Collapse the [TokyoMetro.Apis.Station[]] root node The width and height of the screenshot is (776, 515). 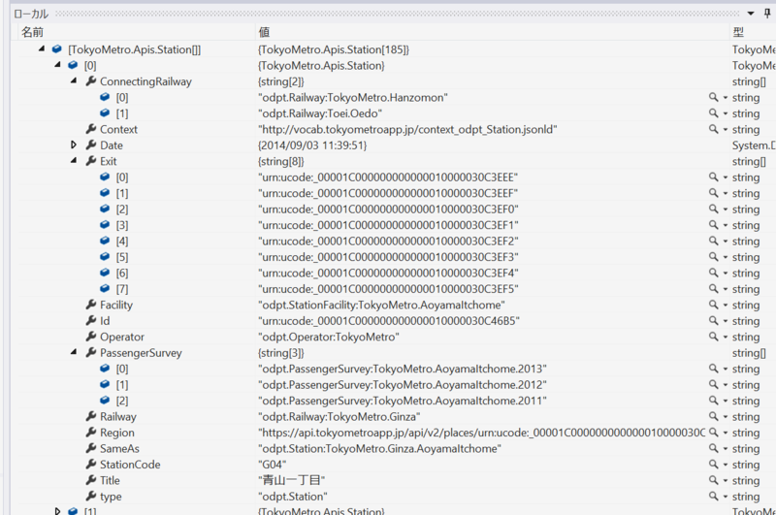pos(42,48)
